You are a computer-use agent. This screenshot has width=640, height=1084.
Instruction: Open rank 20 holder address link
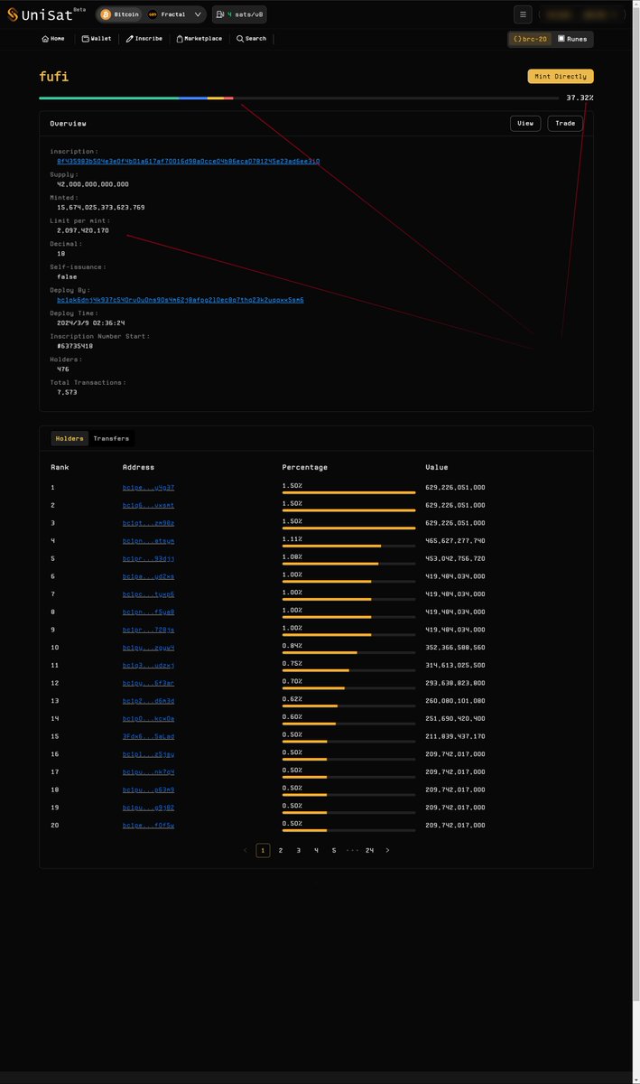(149, 826)
